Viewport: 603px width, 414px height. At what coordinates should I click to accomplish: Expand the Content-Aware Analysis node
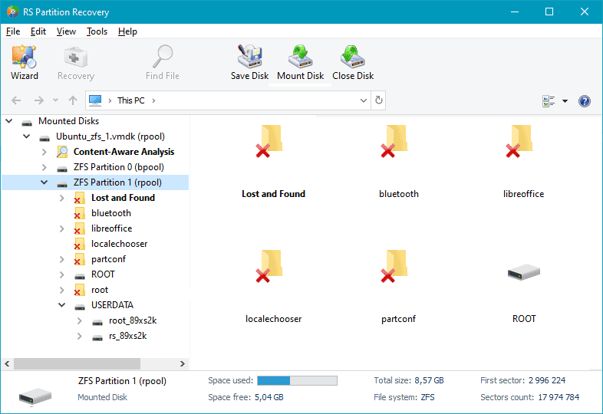point(44,152)
